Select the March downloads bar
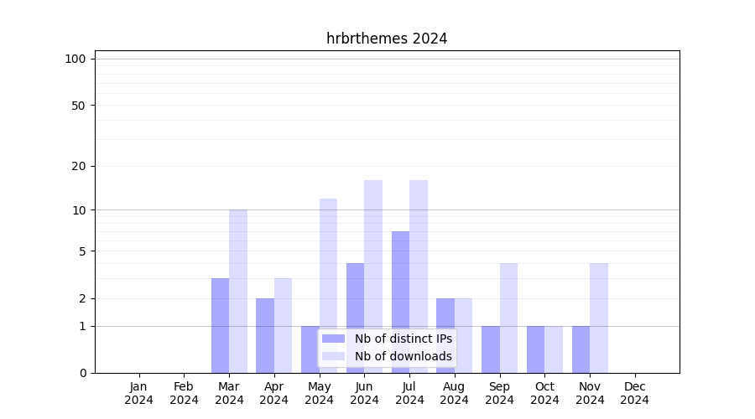This screenshot has height=419, width=755. 238,291
